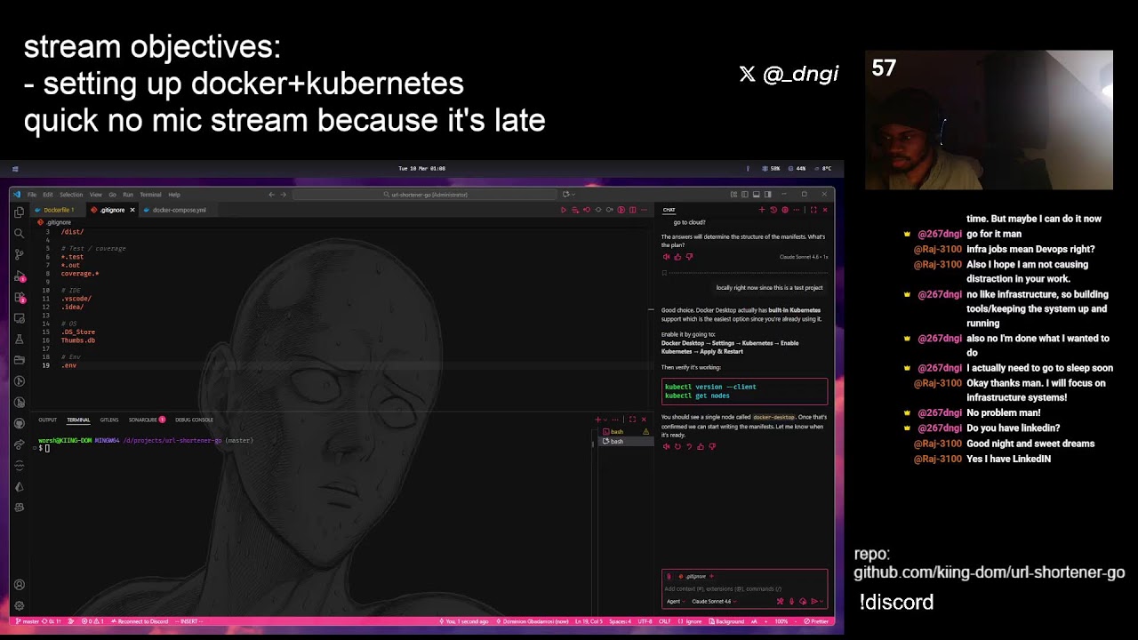The image size is (1138, 640).
Task: Click Prettier in status bar
Action: point(816,621)
